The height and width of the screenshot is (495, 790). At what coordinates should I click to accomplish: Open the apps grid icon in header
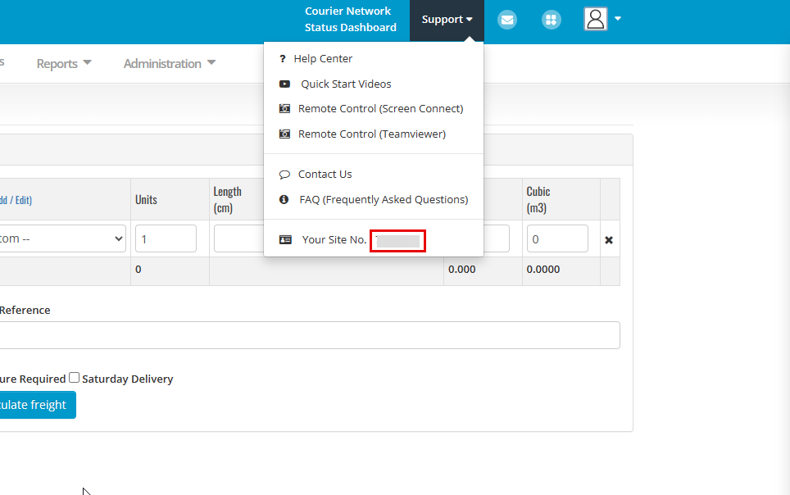point(552,20)
